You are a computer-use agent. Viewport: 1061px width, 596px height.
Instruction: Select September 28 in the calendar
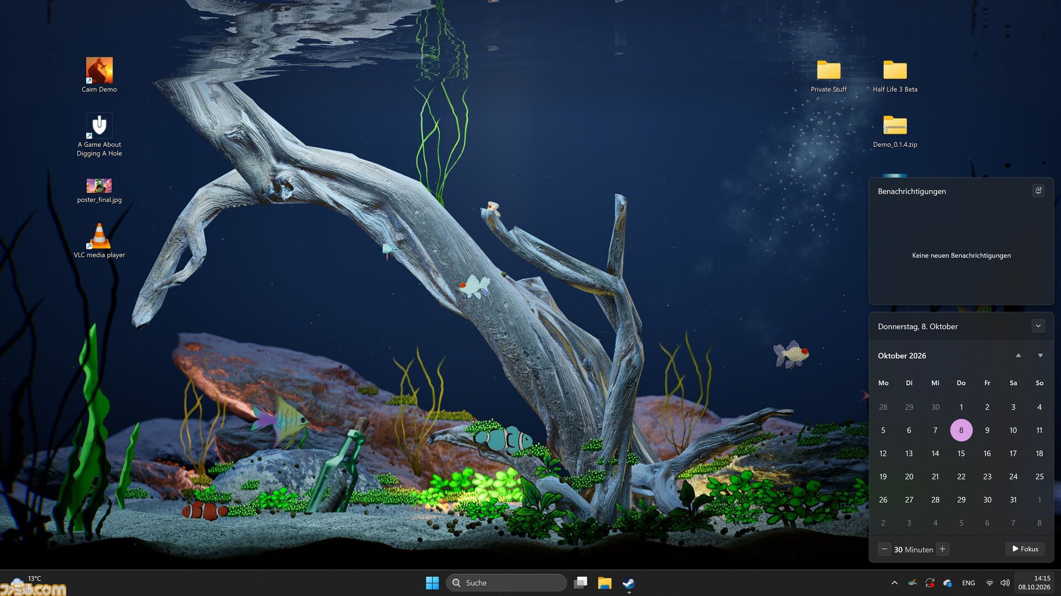coord(883,407)
